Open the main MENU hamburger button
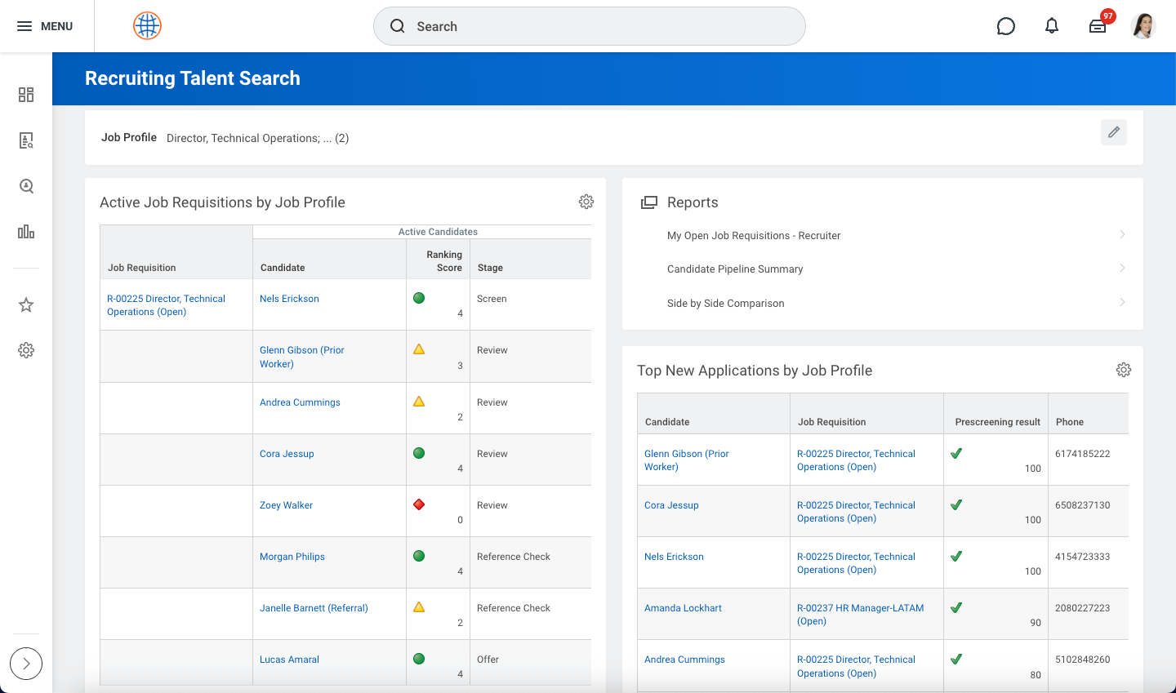 coord(45,26)
